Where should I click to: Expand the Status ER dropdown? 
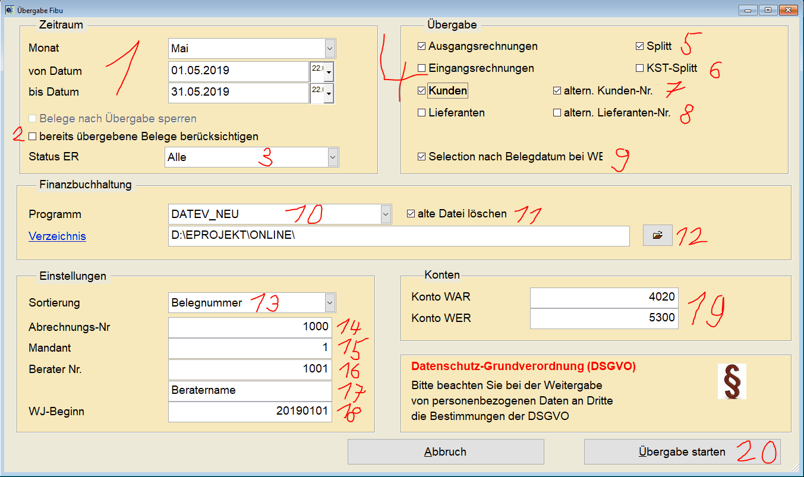coord(333,157)
